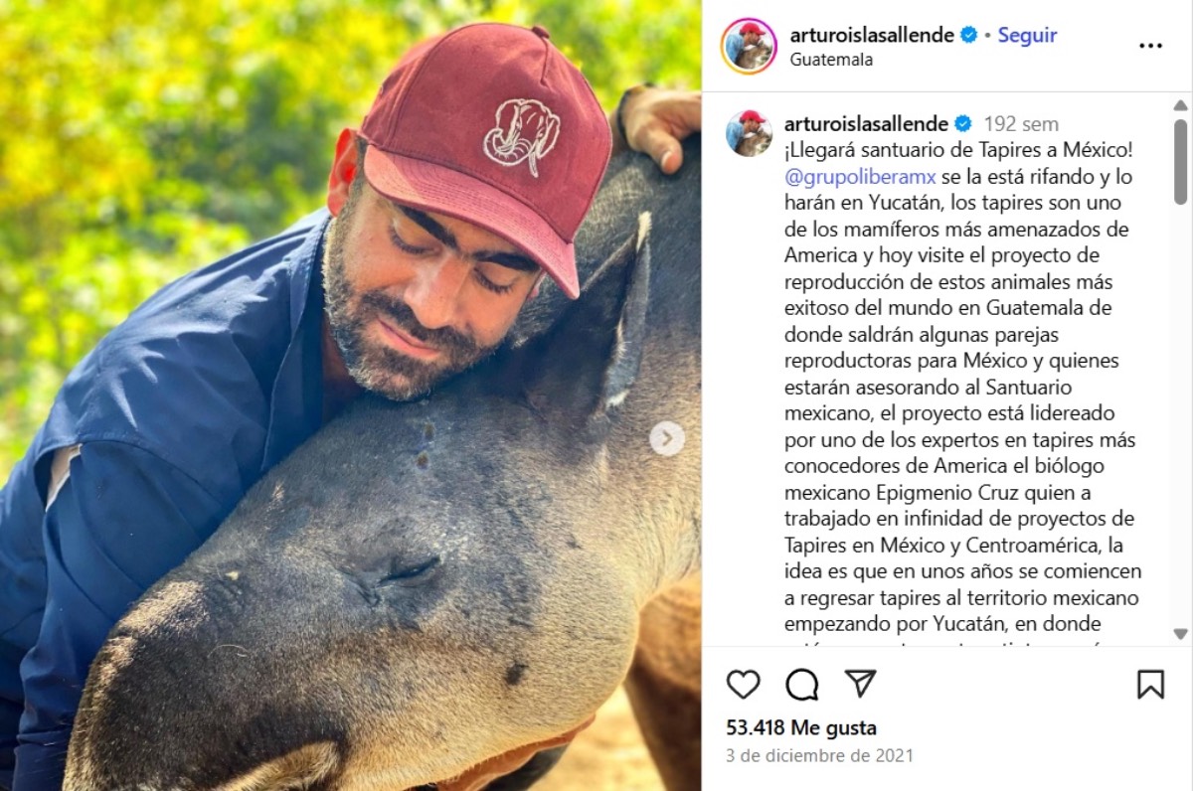
Task: Follow the account via Seguir
Action: [x=1027, y=35]
